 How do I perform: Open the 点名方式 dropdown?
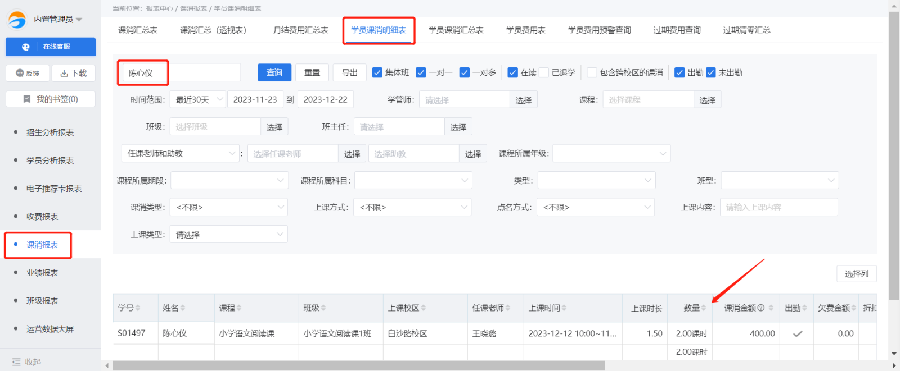point(596,207)
